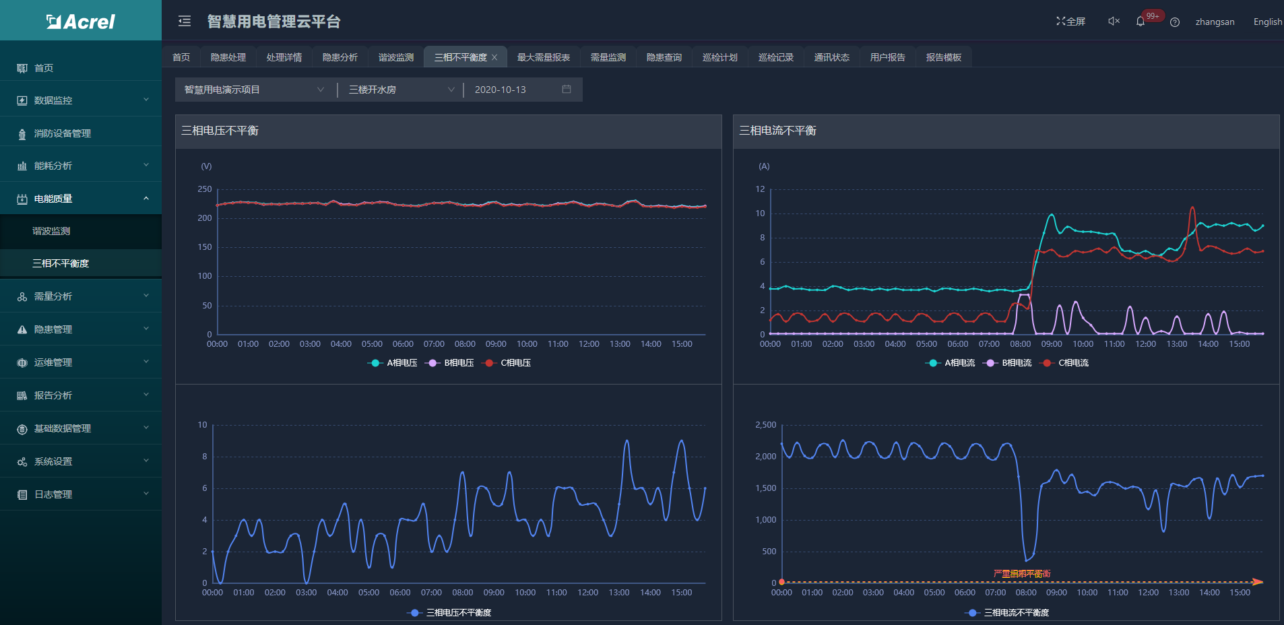Expand the 数据监控 menu chevron

tap(146, 100)
